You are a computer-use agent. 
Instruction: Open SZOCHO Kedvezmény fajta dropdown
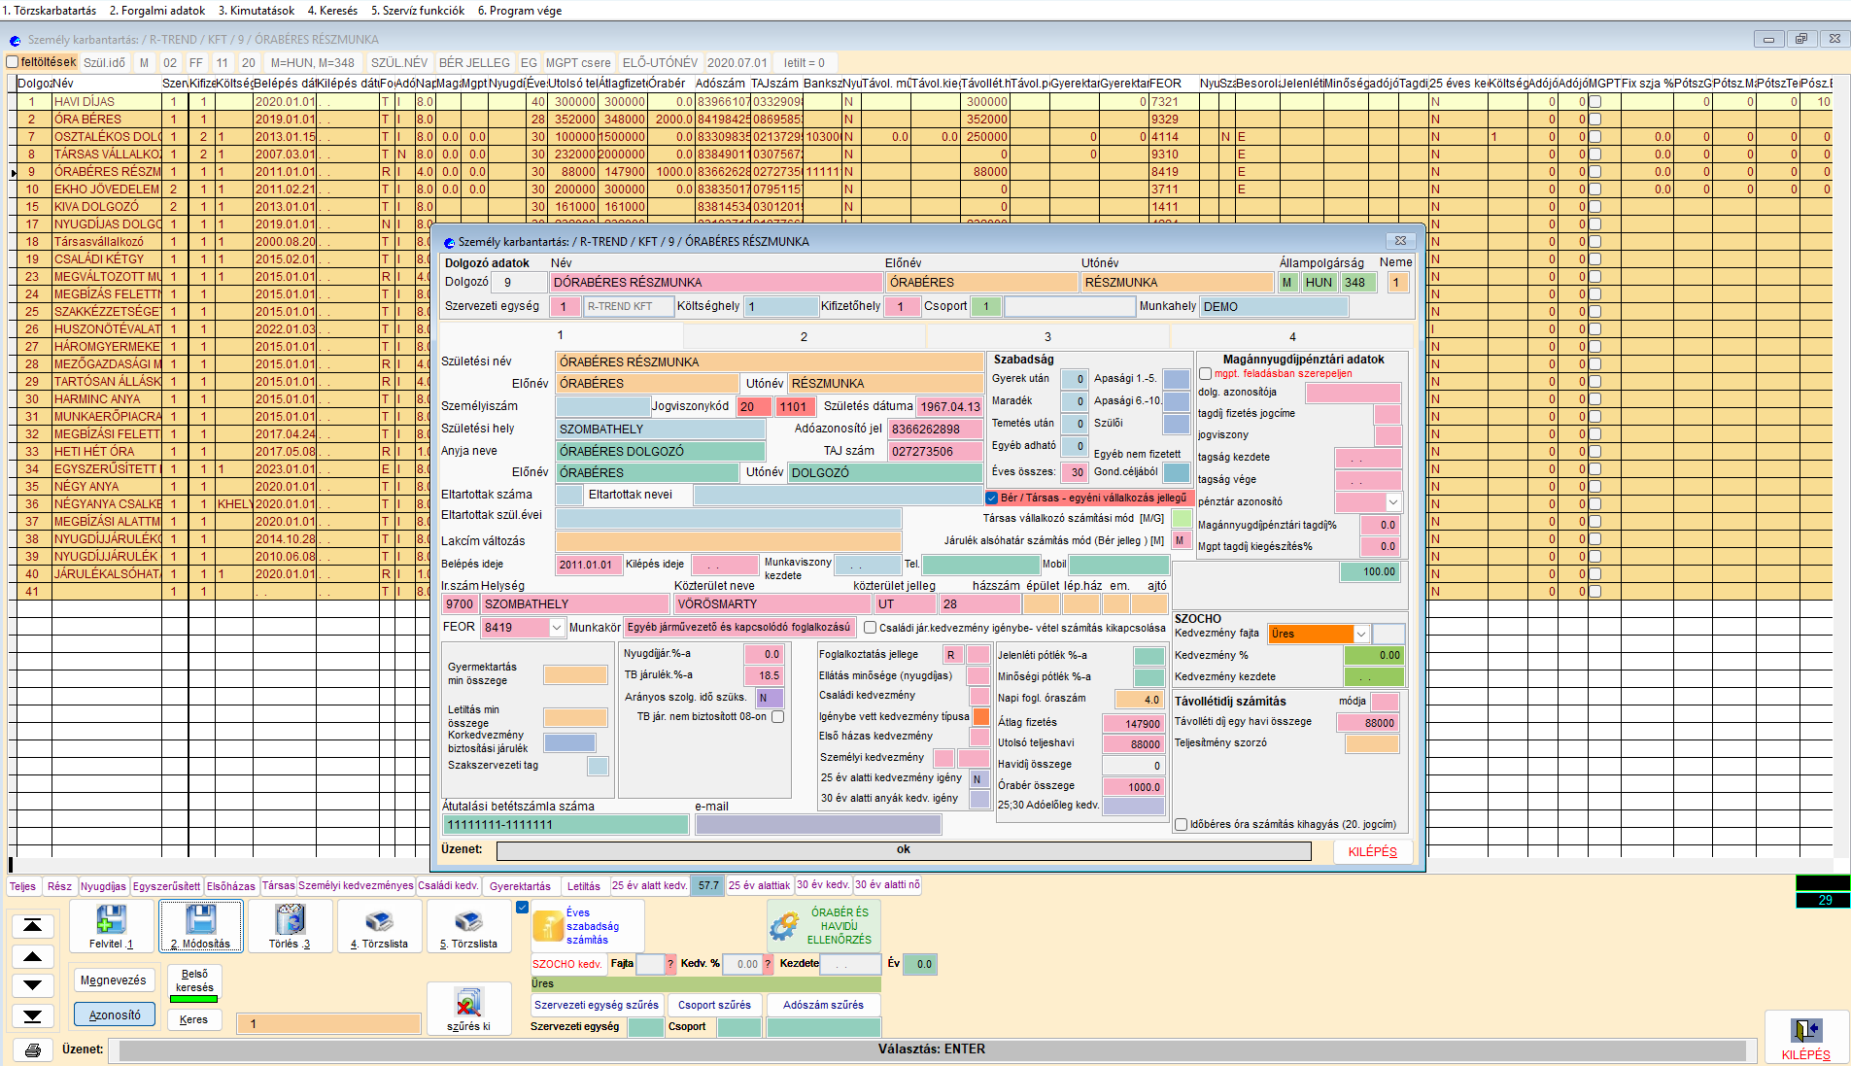1361,634
